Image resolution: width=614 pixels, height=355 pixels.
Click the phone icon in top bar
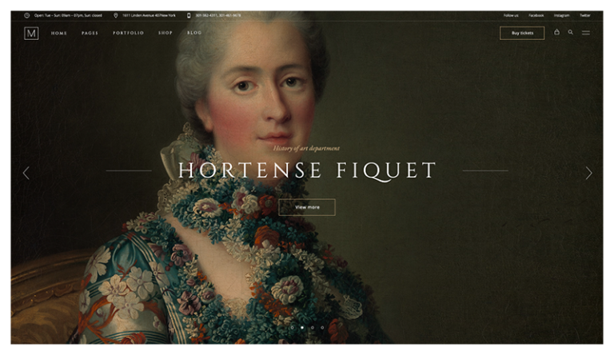coord(189,15)
